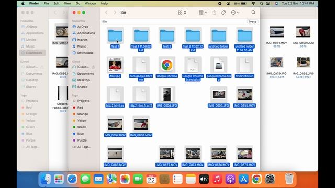The width and height of the screenshot is (335, 188).
Task: Click the Empty button to empty the Bin
Action: [x=252, y=21]
